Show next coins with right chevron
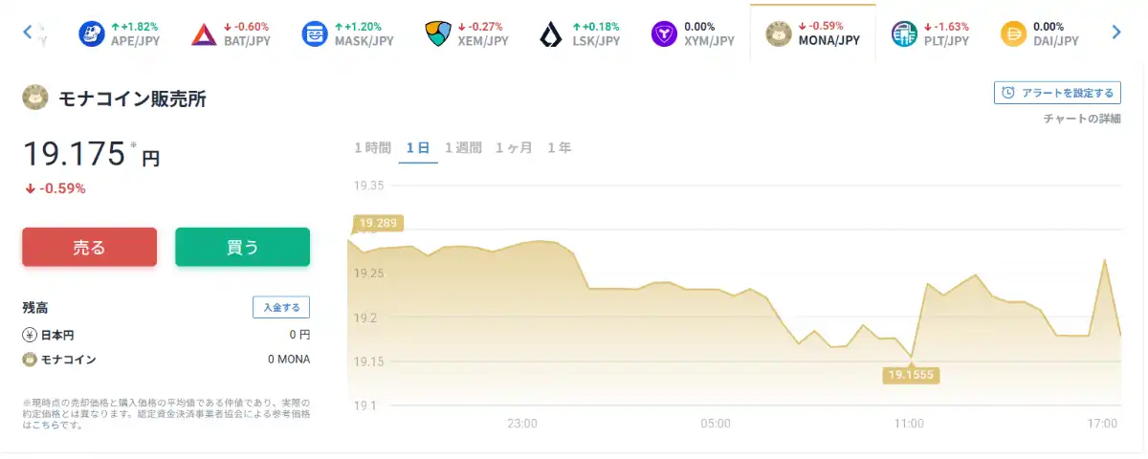1148x459 pixels. click(x=1115, y=33)
